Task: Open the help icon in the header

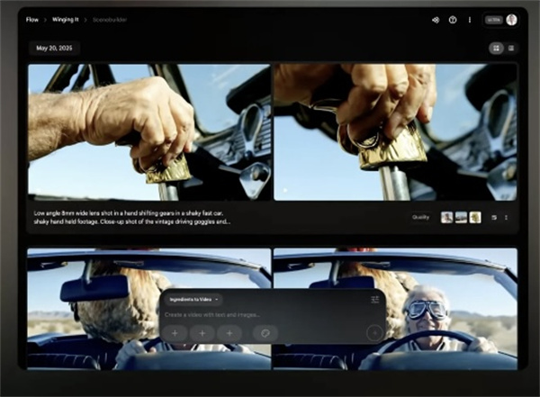Action: coord(453,20)
